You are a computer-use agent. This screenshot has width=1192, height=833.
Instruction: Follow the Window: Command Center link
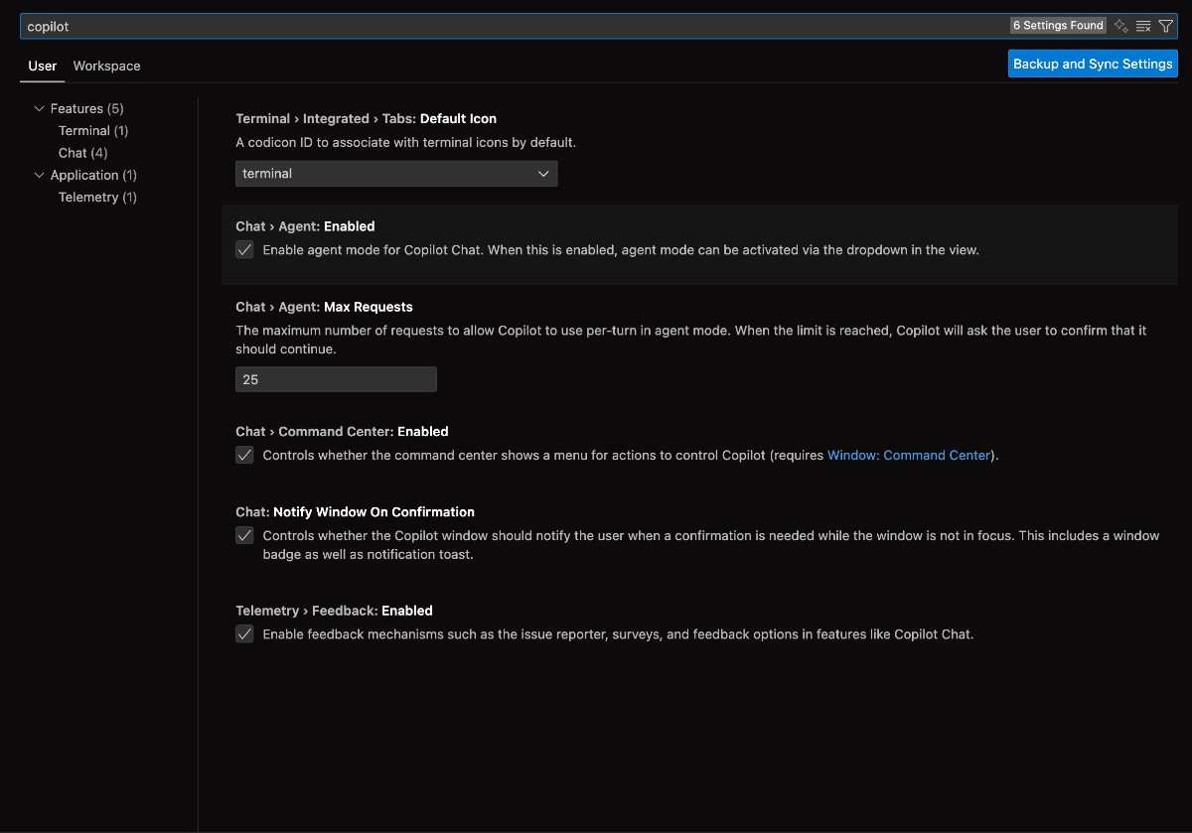(908, 455)
